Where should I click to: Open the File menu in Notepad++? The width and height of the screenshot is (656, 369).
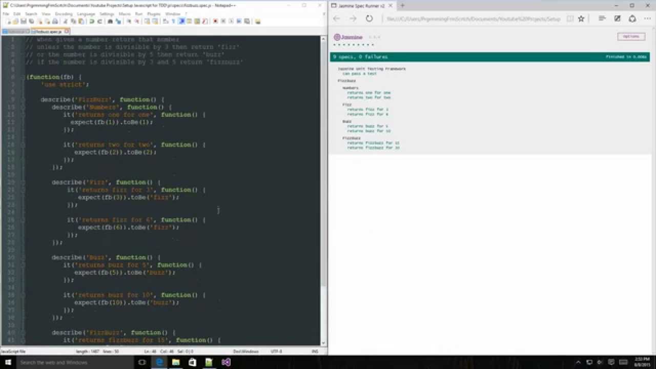(x=6, y=14)
